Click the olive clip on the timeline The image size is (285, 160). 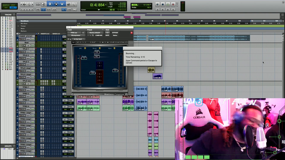pos(151,70)
